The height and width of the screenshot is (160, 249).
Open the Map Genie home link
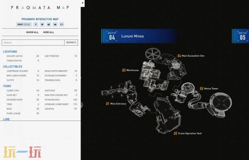(24, 25)
